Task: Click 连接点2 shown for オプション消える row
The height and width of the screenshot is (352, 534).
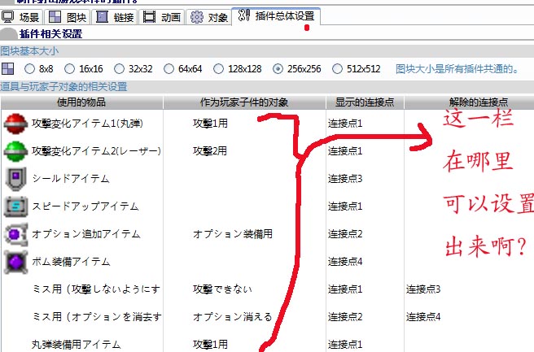Action: (345, 316)
